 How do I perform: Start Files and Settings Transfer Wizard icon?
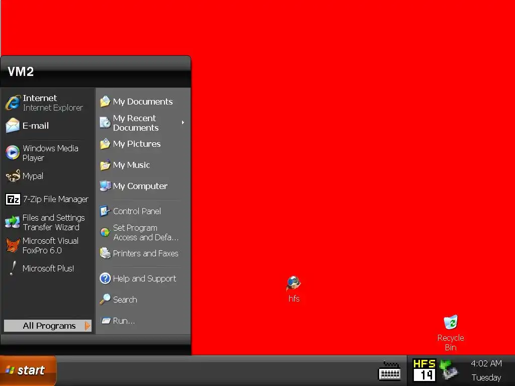click(13, 222)
